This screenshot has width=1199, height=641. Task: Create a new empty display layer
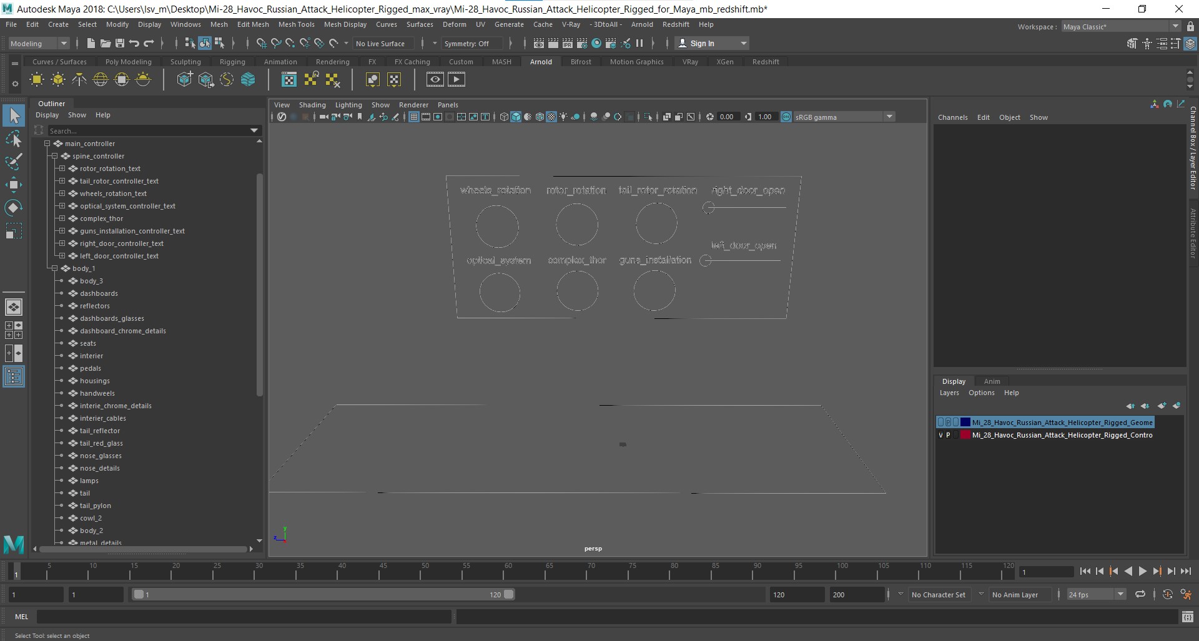[x=1162, y=406]
